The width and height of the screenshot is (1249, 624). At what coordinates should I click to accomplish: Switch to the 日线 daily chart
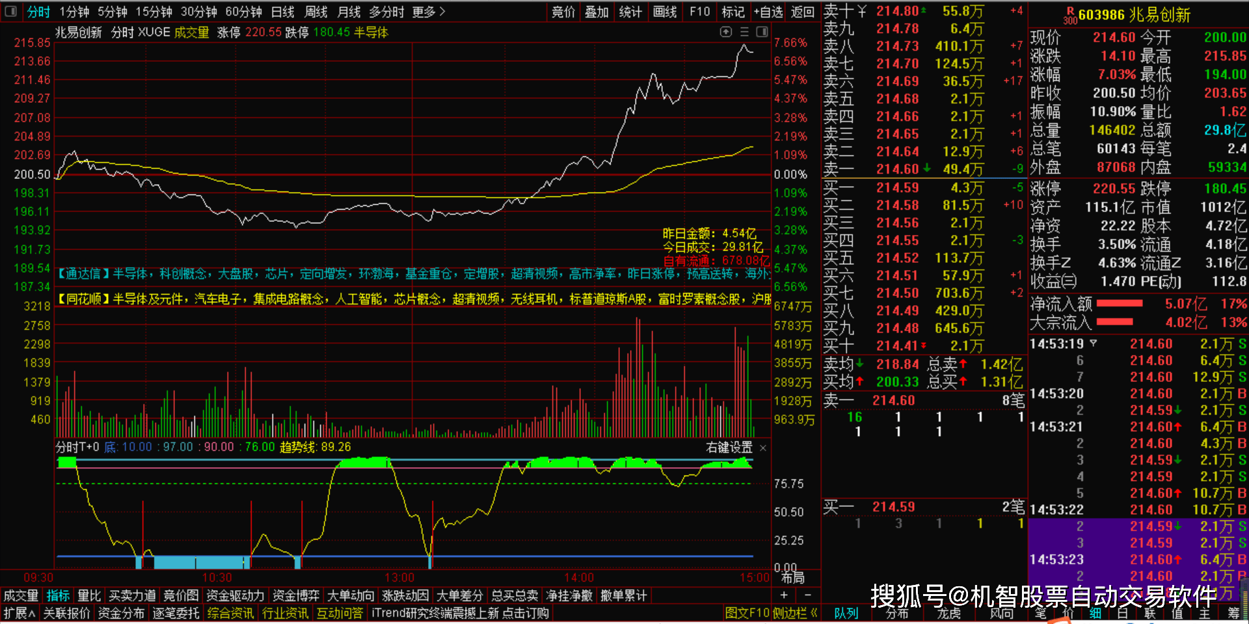[x=283, y=12]
